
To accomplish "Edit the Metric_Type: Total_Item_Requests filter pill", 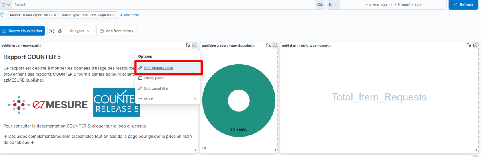I will point(86,15).
